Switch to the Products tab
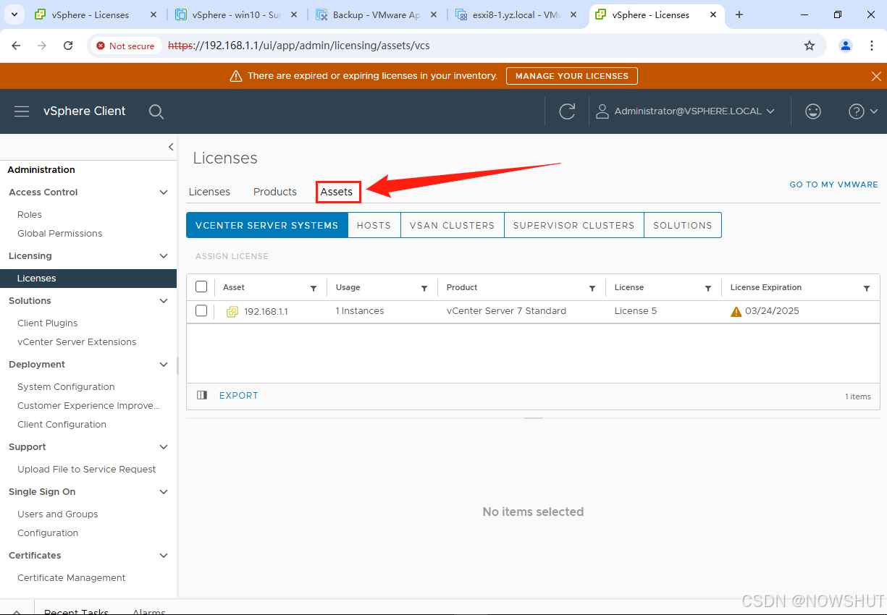This screenshot has height=615, width=887. [x=275, y=192]
